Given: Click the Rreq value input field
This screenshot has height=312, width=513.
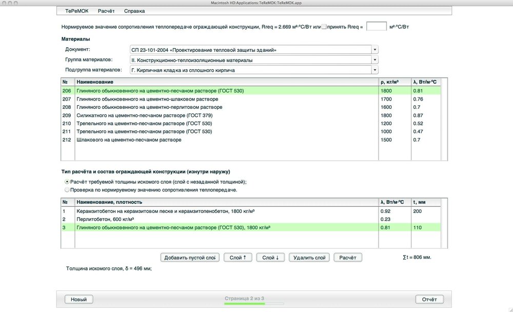Looking at the screenshot, I should point(376,27).
